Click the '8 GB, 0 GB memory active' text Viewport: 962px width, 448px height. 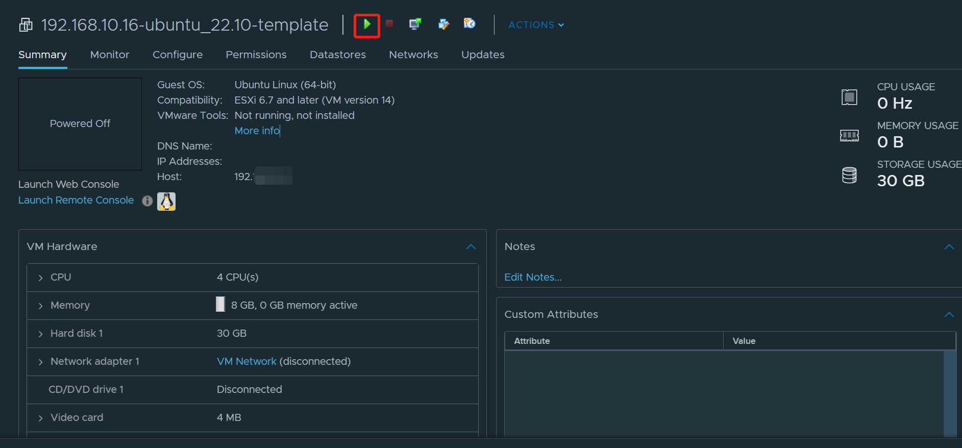pos(294,305)
